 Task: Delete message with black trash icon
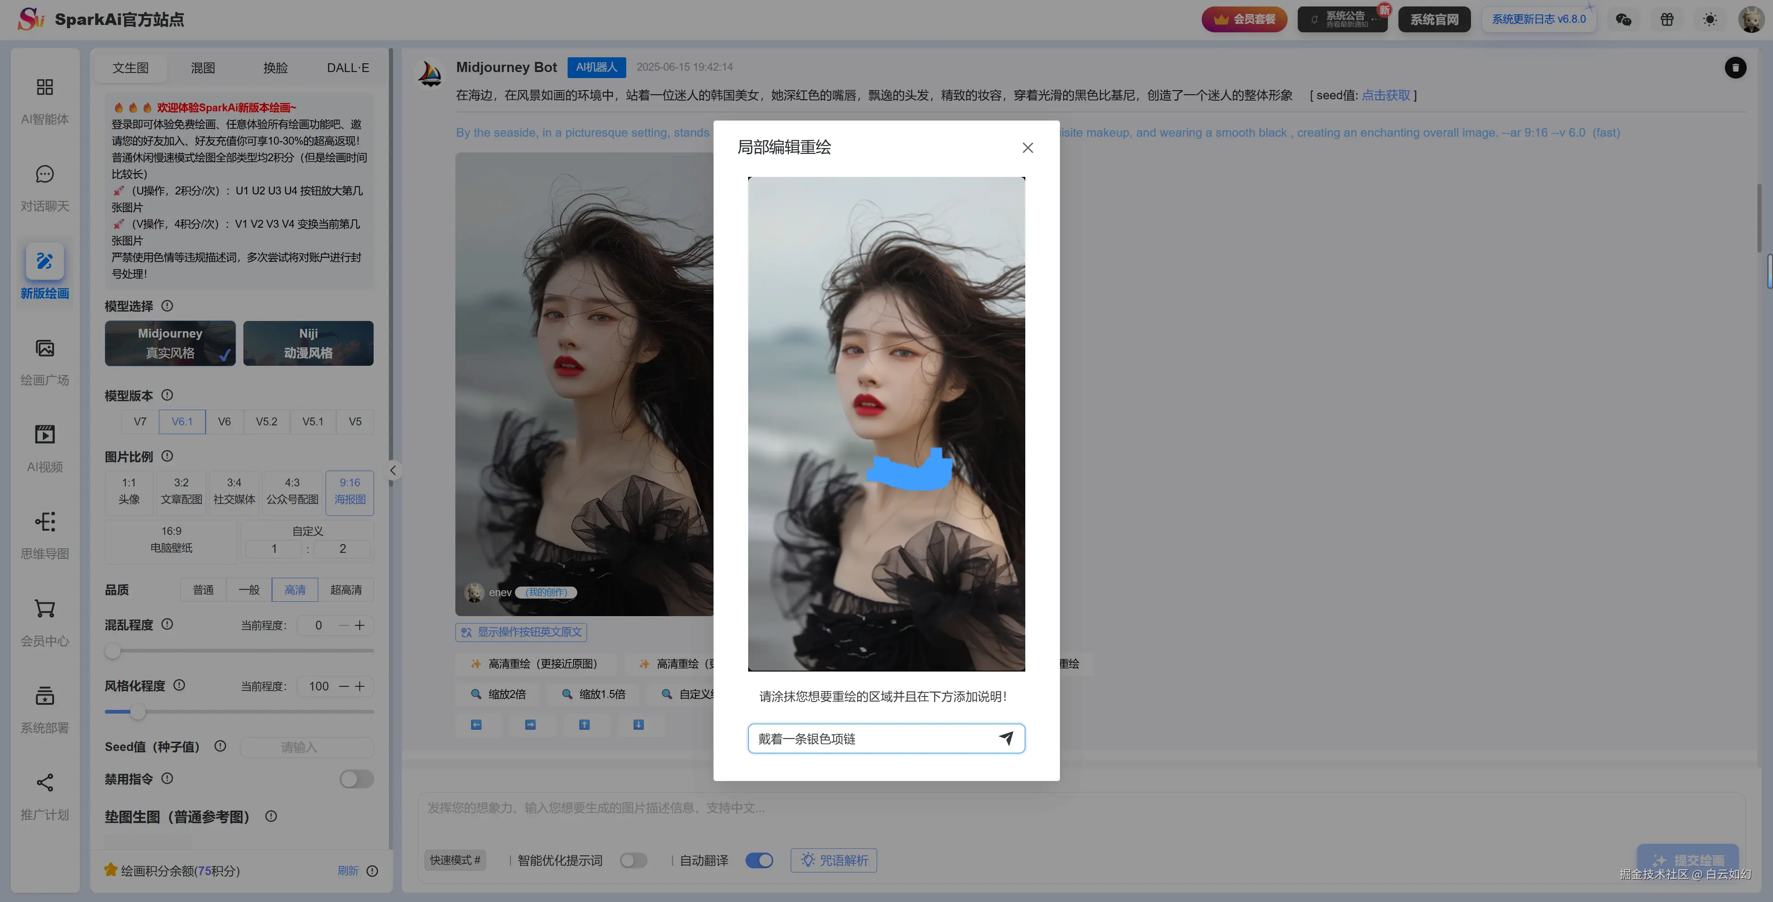click(1735, 67)
